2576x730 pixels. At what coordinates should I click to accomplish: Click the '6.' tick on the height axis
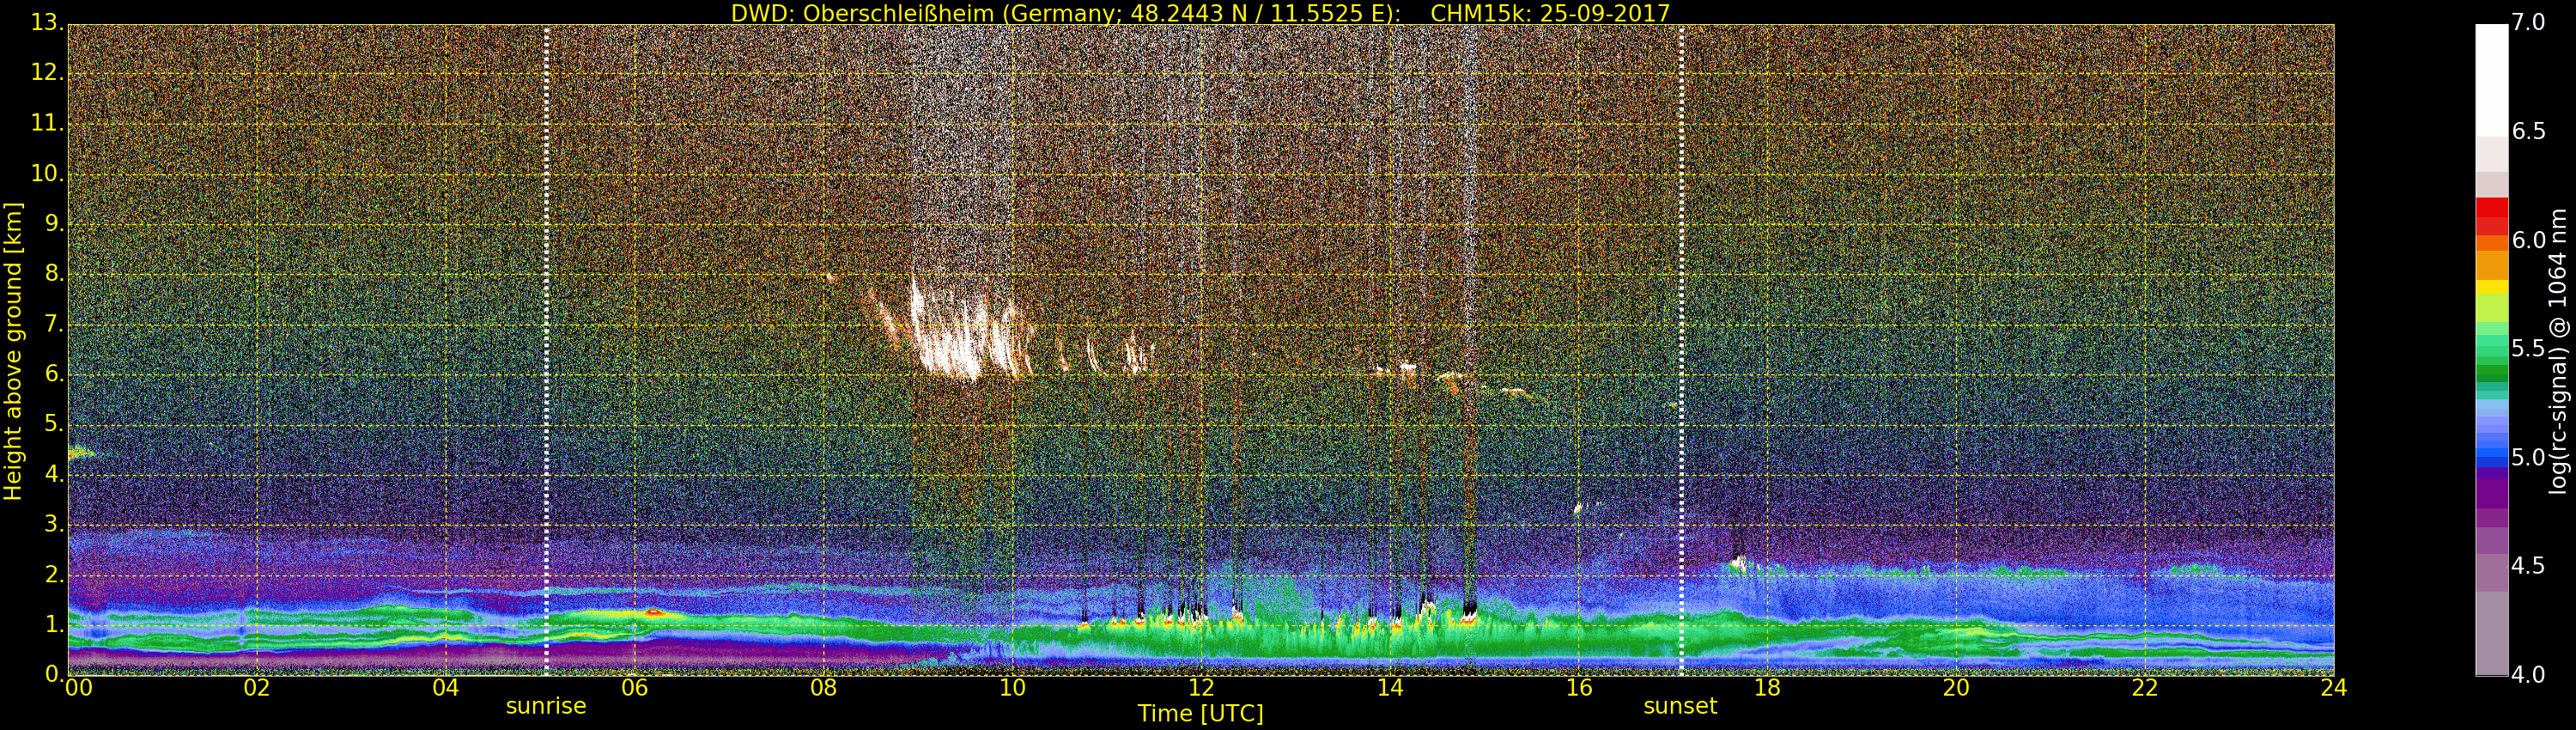54,374
